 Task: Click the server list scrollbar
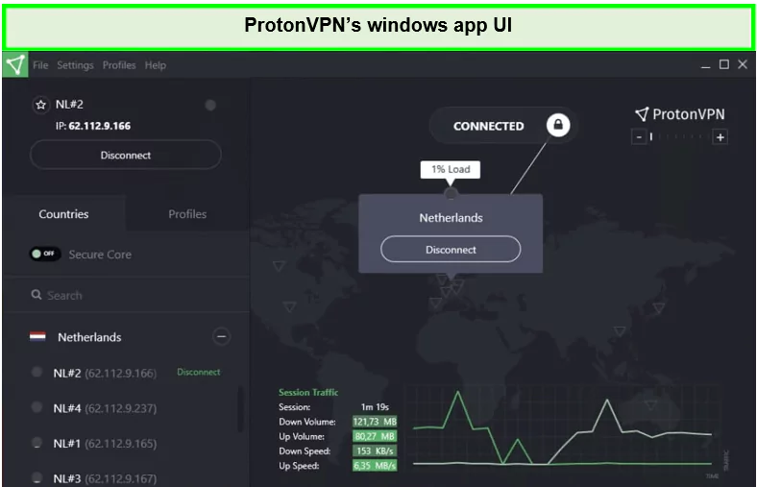click(x=240, y=409)
